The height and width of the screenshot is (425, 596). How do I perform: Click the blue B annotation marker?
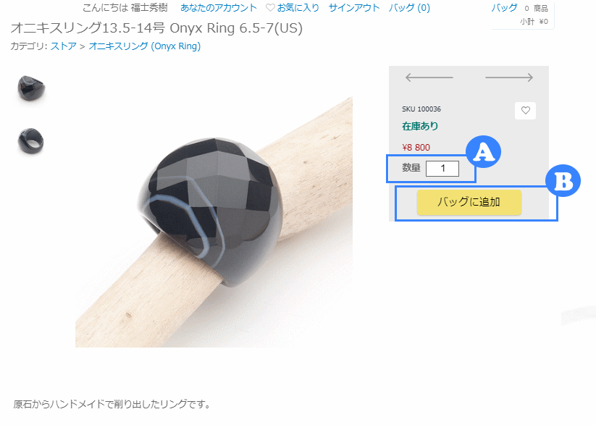click(x=563, y=180)
